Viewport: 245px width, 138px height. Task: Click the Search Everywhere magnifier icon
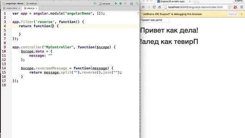pyautogui.click(x=137, y=3)
